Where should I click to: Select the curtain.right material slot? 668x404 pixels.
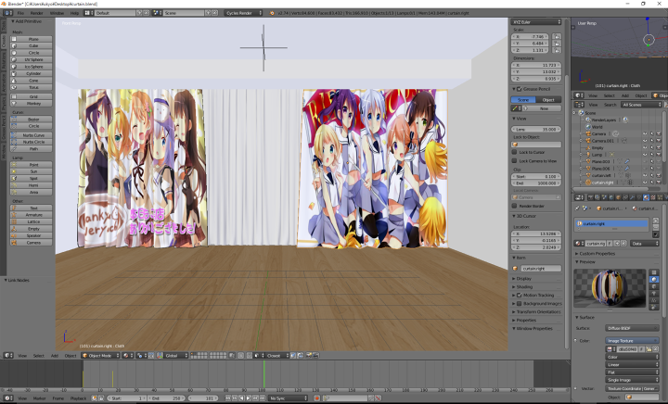point(611,223)
